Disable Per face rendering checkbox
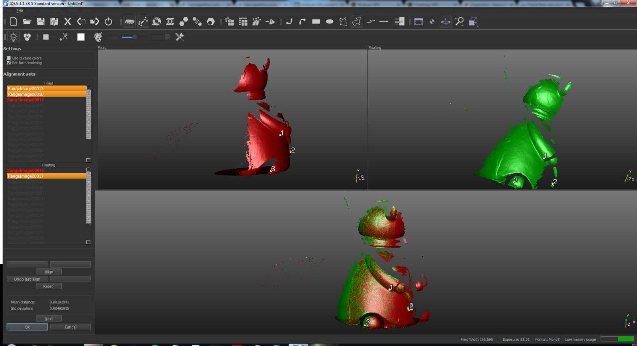The image size is (637, 346). click(x=9, y=63)
